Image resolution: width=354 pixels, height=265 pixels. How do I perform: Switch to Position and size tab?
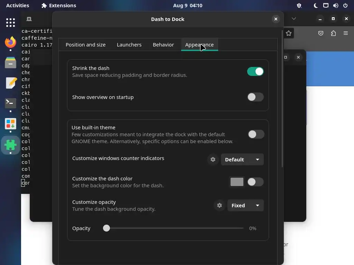(86, 45)
